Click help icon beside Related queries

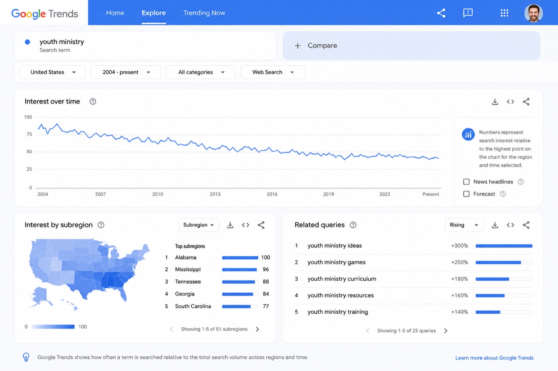(353, 225)
